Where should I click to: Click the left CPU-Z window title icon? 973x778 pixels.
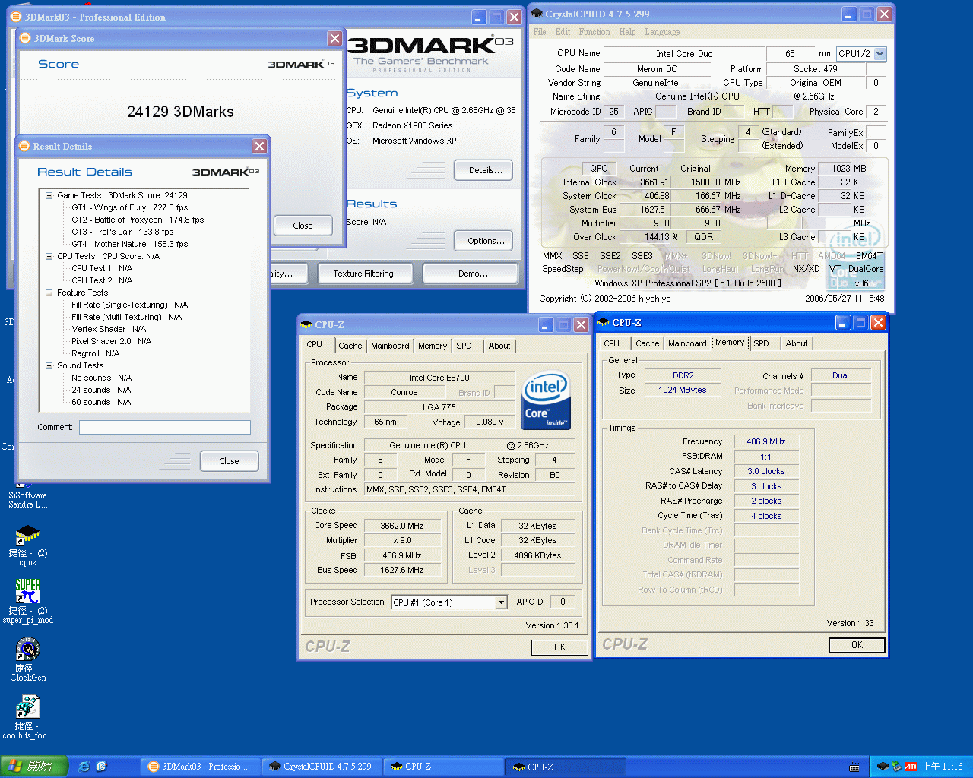click(x=306, y=324)
